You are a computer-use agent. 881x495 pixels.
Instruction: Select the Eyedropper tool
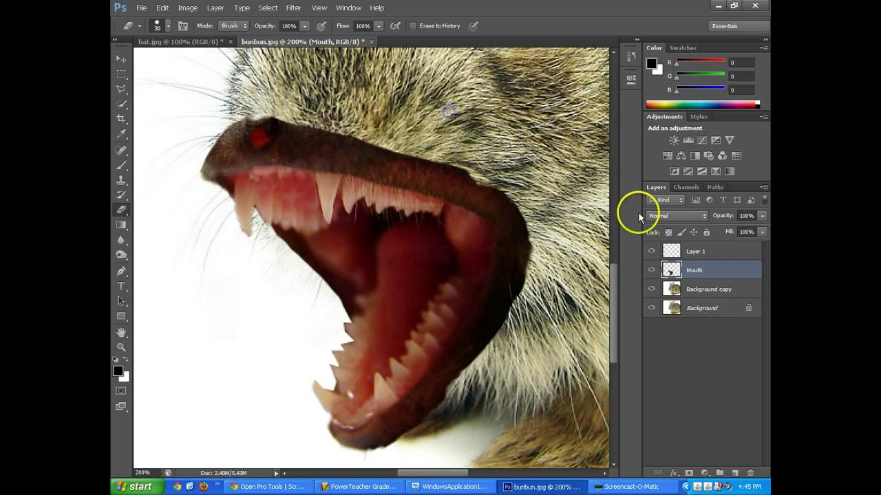pos(121,134)
